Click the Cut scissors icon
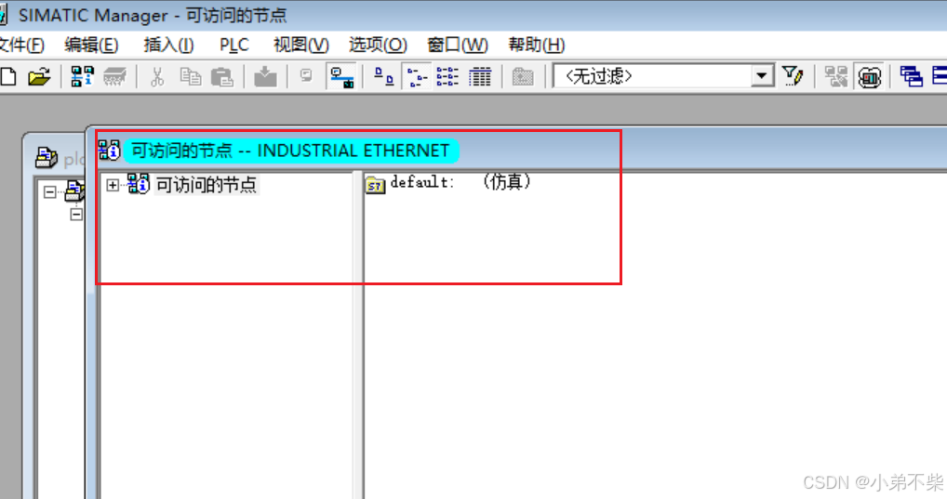 (x=157, y=76)
